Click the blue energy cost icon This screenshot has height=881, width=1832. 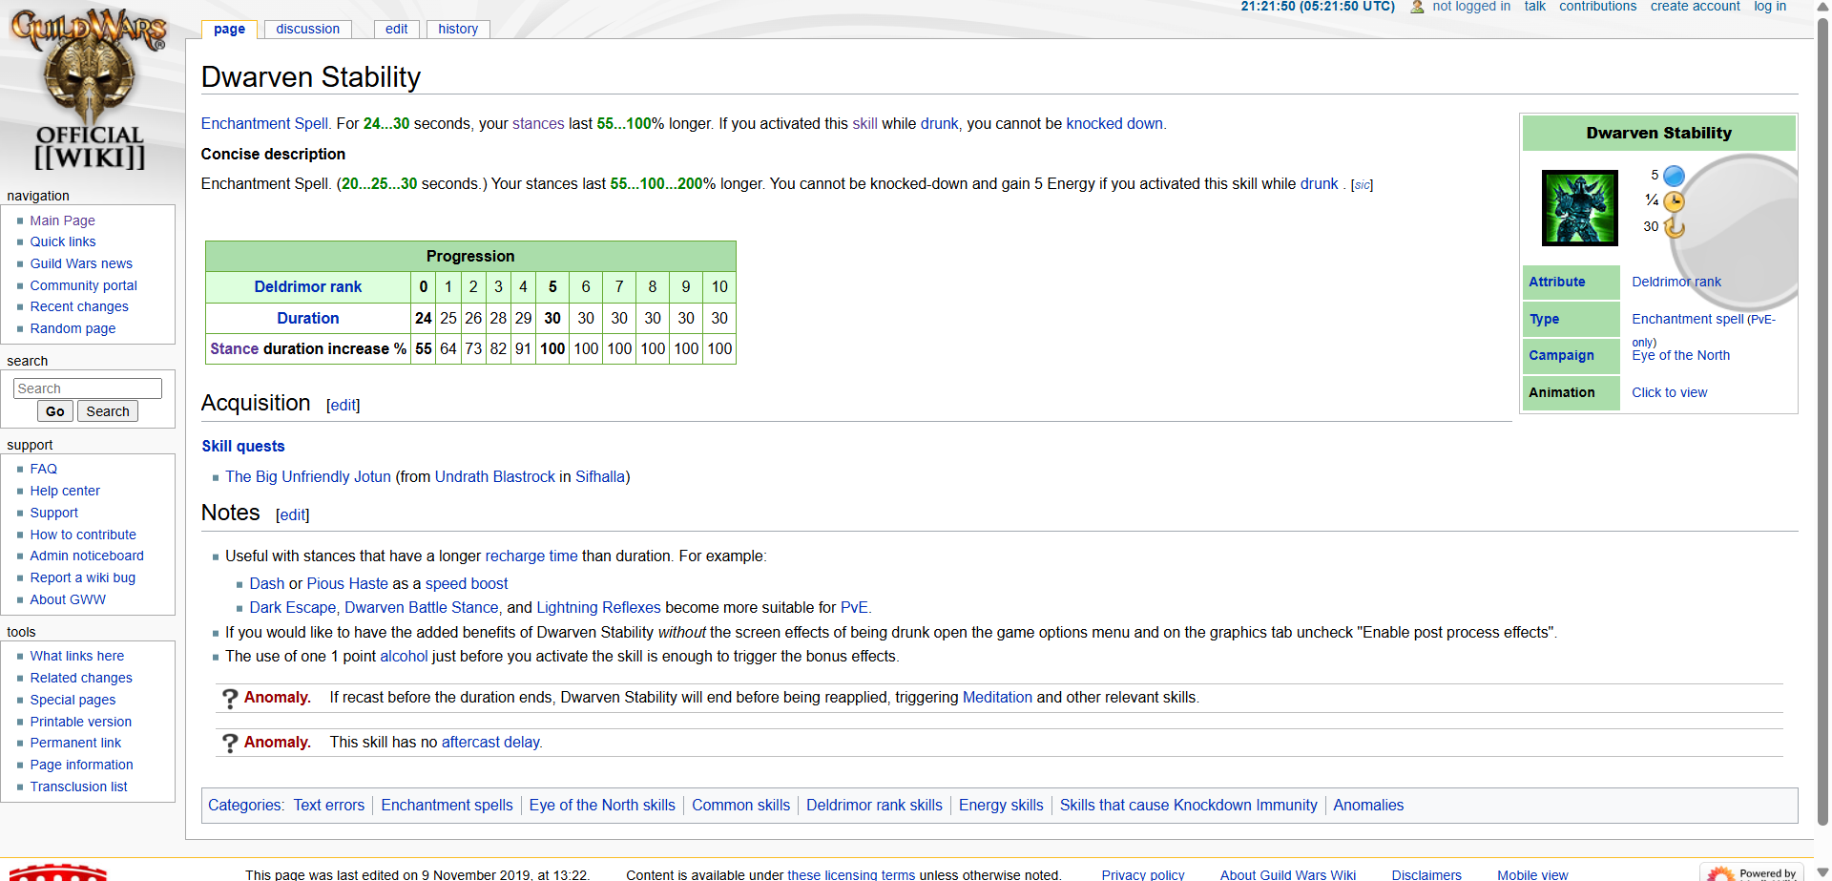(x=1674, y=176)
